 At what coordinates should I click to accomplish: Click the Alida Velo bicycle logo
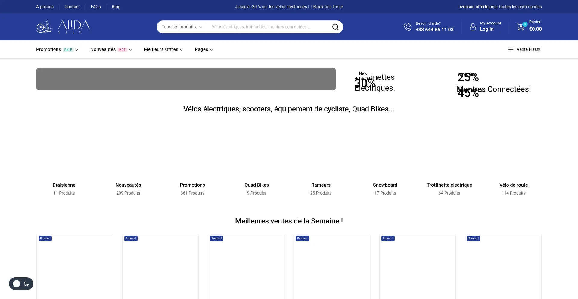pos(63,27)
